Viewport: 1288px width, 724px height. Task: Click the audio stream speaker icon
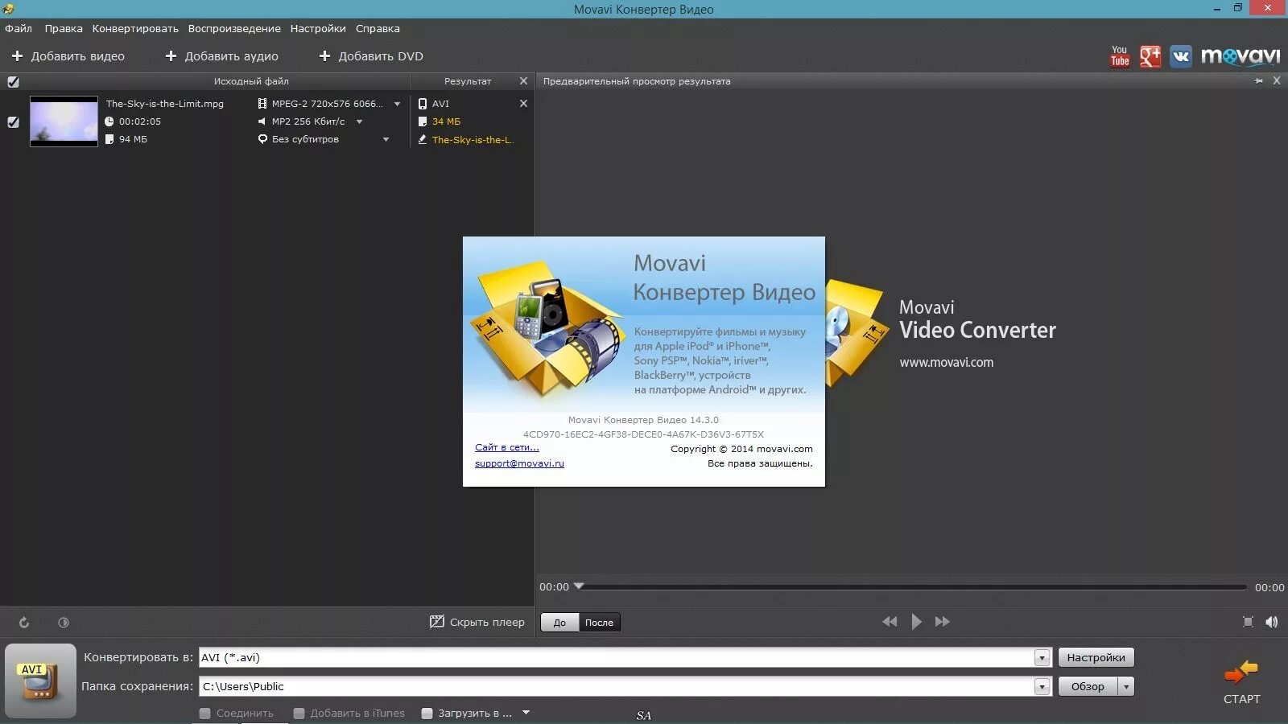point(262,121)
